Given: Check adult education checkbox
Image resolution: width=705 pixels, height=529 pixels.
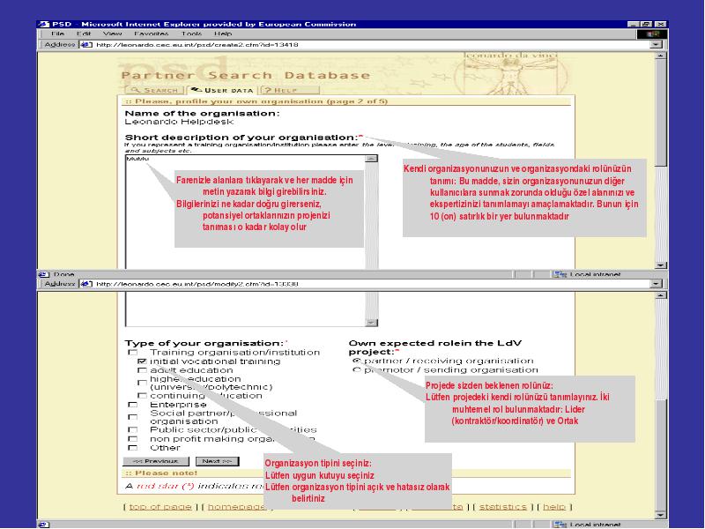Looking at the screenshot, I should 142,370.
